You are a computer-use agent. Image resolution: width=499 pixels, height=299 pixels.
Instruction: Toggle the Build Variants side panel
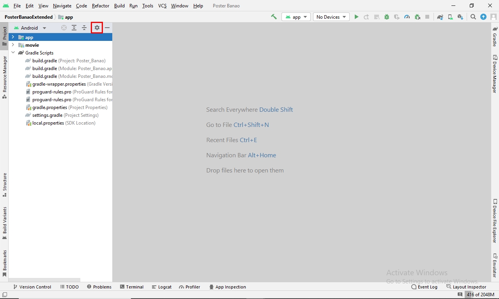click(x=5, y=222)
